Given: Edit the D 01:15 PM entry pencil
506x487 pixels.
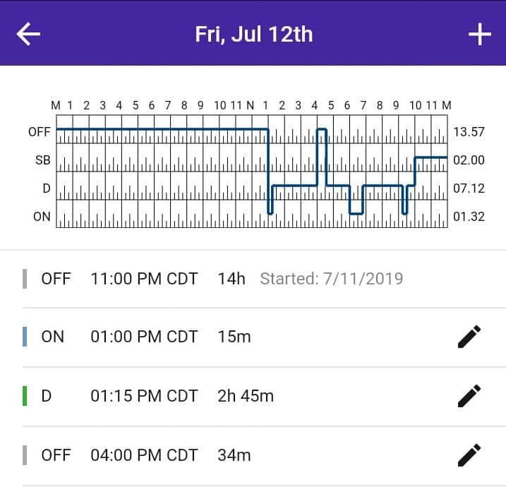Looking at the screenshot, I should coord(469,396).
